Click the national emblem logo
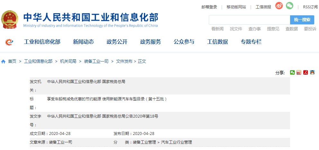319x150 pixels. coord(10,20)
